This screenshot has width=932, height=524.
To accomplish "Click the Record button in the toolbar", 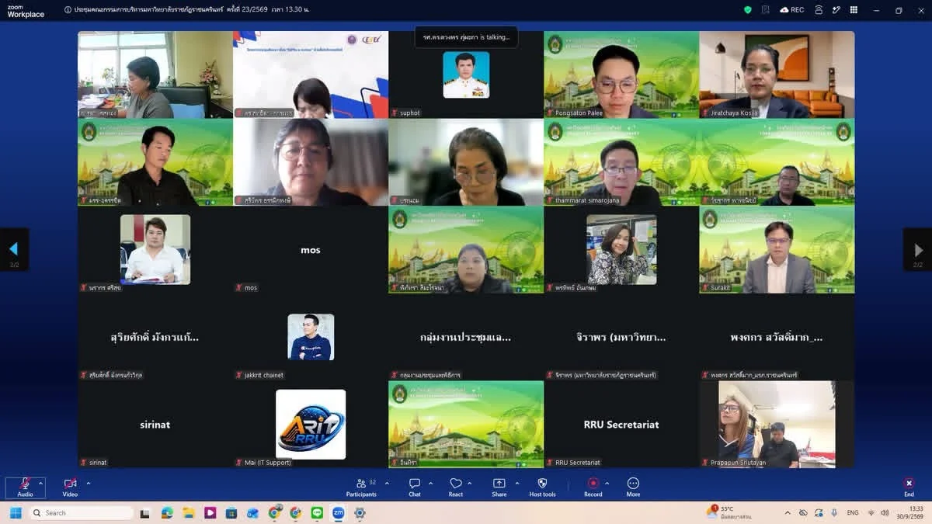I will click(x=593, y=487).
